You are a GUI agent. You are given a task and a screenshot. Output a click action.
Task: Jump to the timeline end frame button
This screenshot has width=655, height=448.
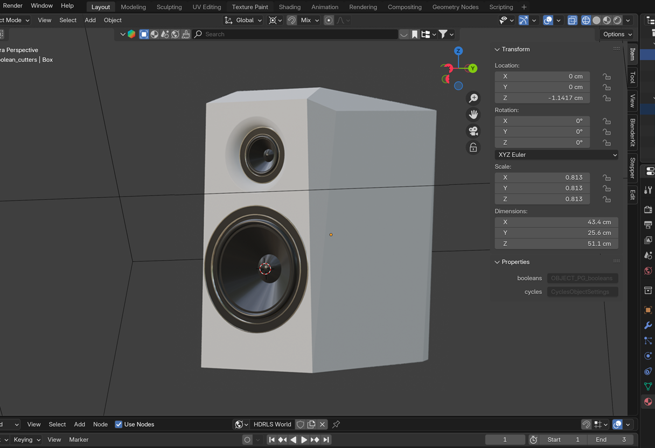coord(326,440)
